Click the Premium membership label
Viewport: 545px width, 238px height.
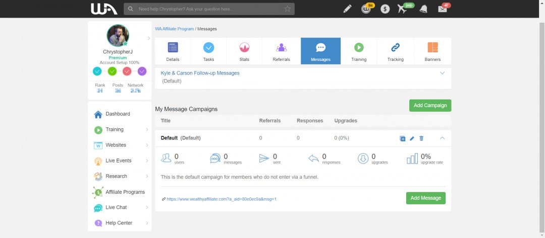(118, 58)
